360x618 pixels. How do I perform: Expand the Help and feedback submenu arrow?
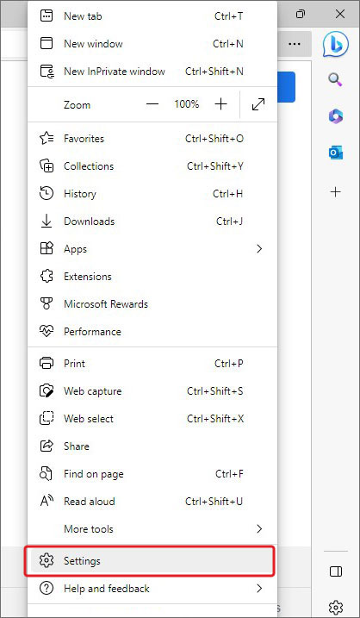(x=259, y=589)
